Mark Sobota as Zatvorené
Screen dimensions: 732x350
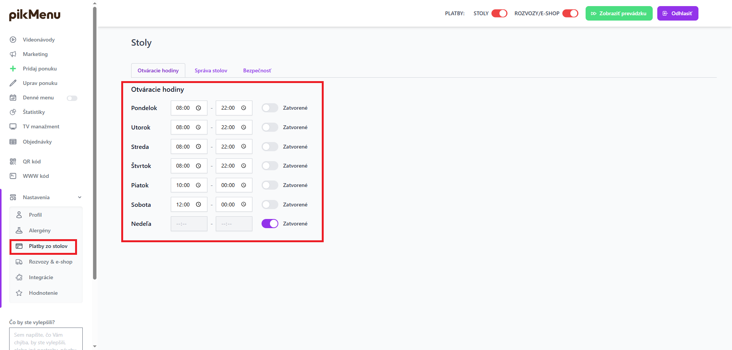[x=270, y=205]
